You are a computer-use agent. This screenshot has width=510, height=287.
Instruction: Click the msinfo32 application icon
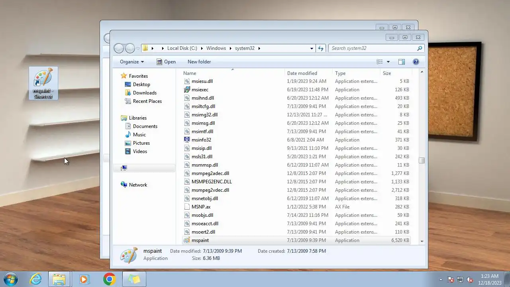click(x=187, y=140)
